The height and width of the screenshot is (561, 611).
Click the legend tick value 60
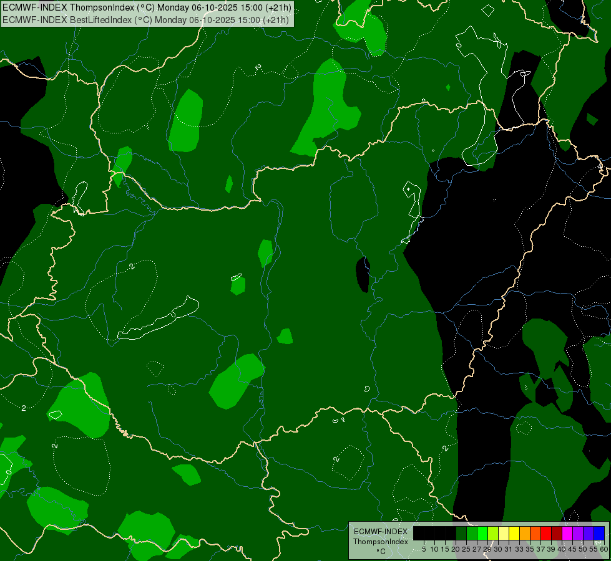click(604, 549)
